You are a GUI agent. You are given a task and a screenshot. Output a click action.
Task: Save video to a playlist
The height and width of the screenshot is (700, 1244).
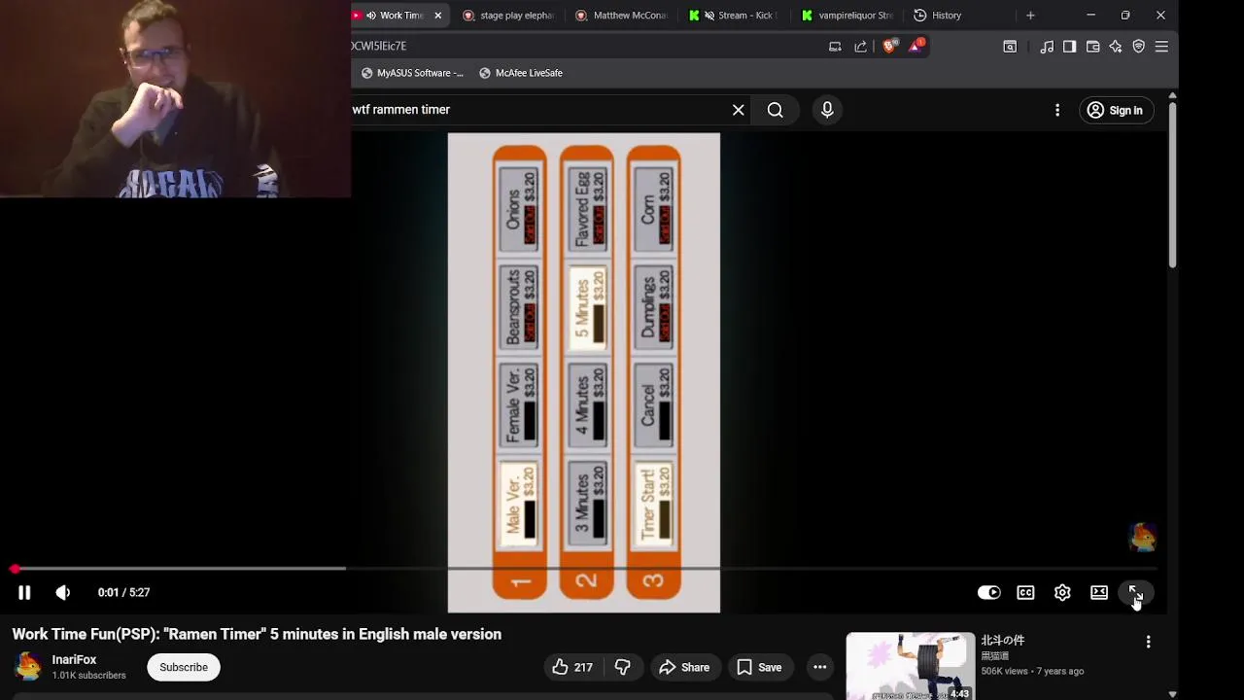pos(759,667)
